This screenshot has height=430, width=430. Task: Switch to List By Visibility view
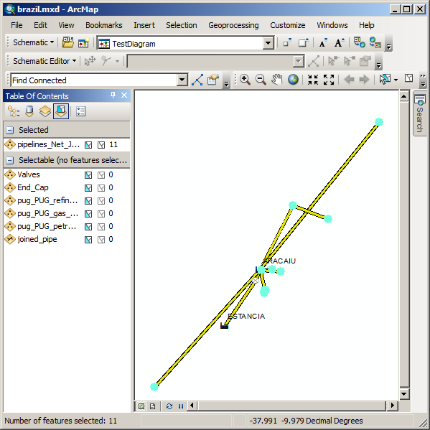point(45,111)
